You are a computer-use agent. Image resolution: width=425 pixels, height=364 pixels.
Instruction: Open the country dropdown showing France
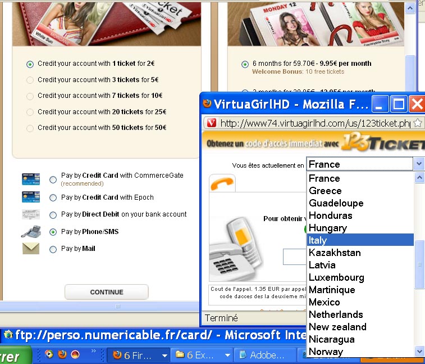(x=365, y=164)
